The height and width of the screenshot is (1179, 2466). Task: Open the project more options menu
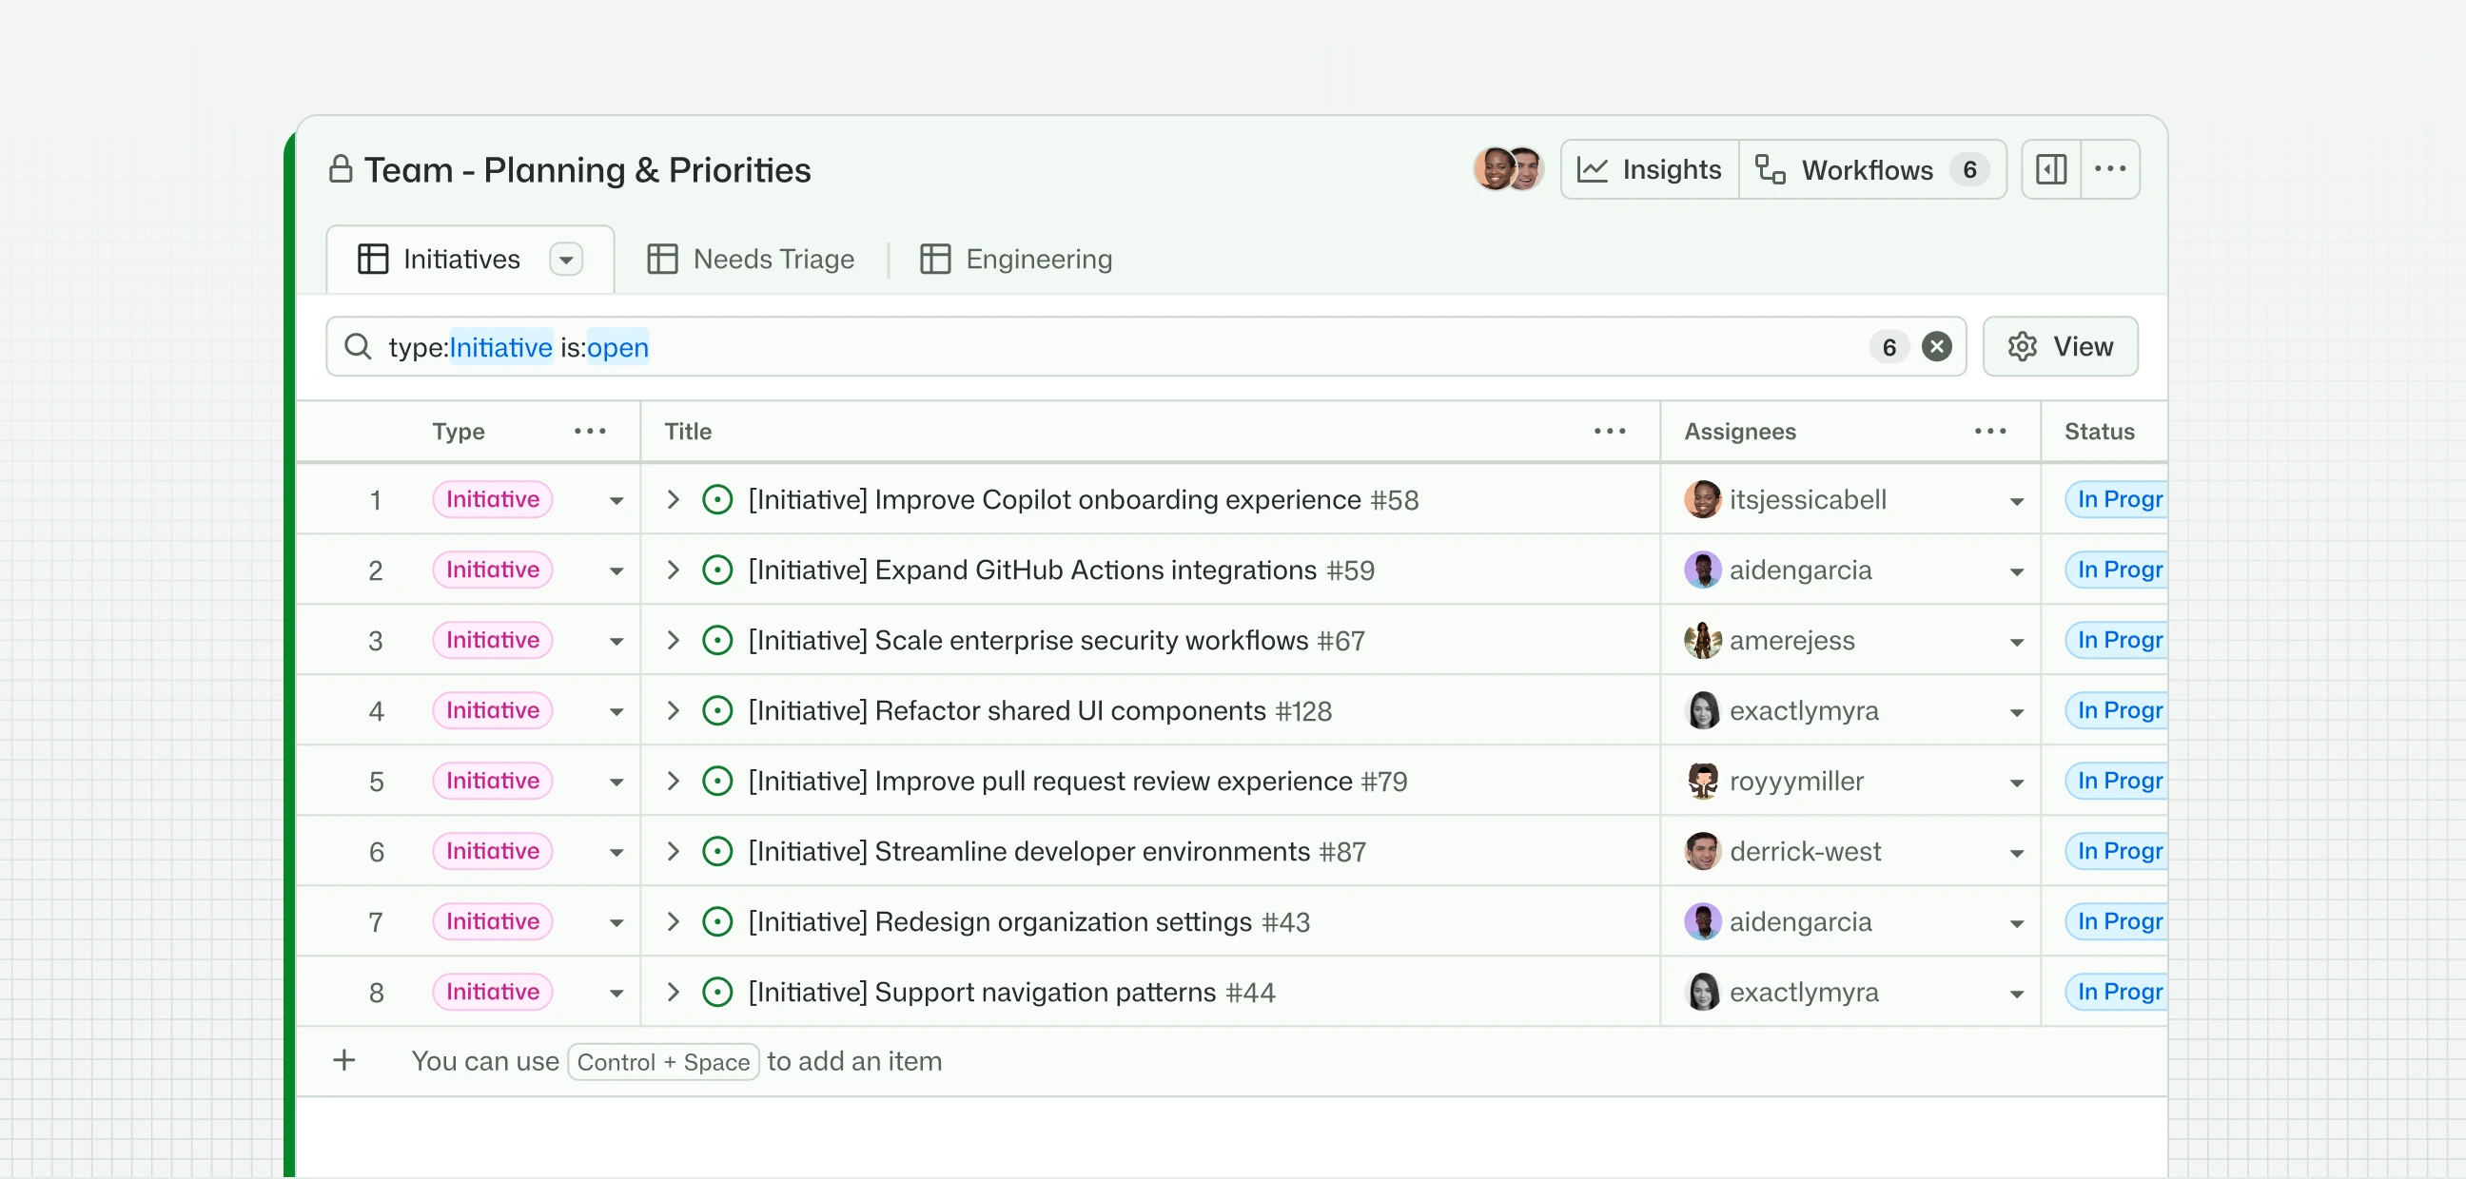click(x=2110, y=169)
